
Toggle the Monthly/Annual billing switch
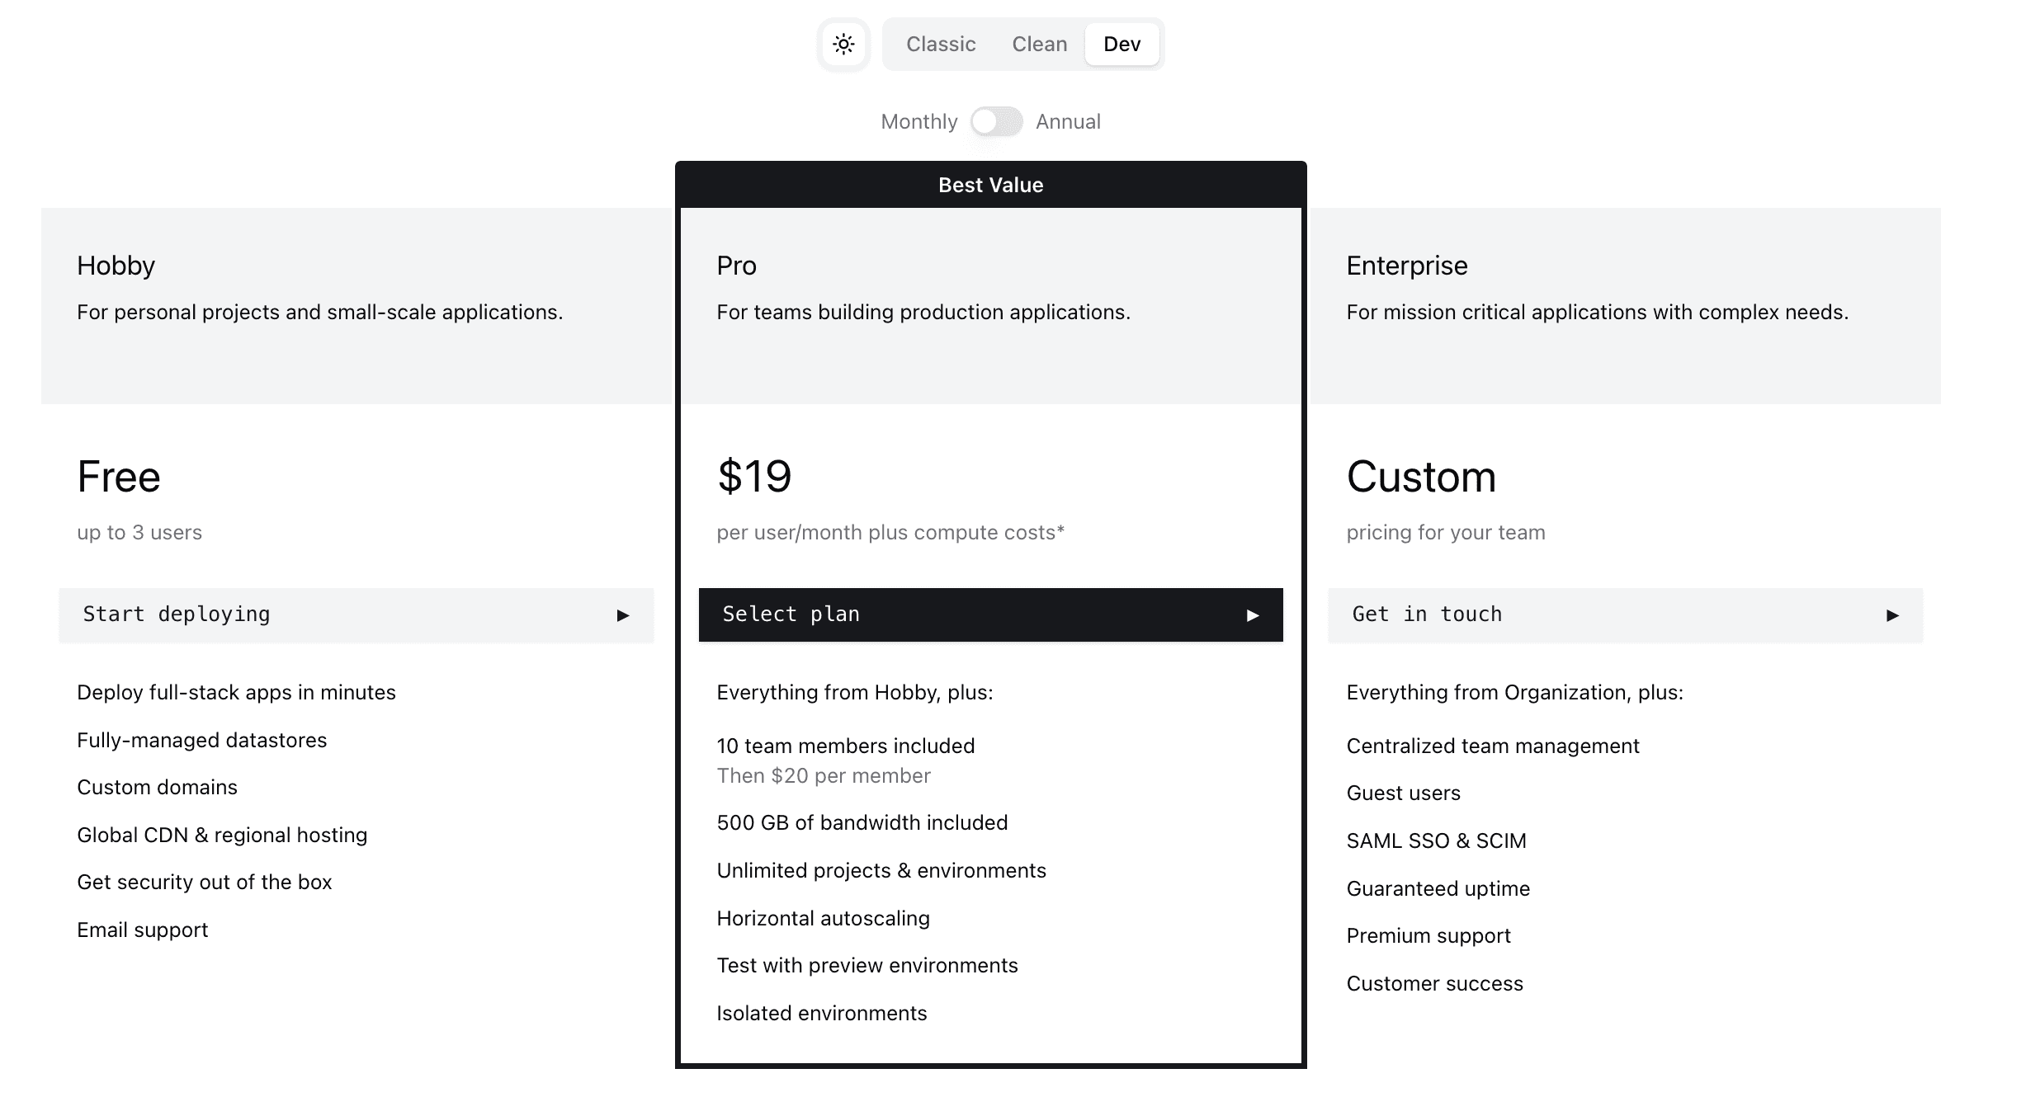coord(996,122)
